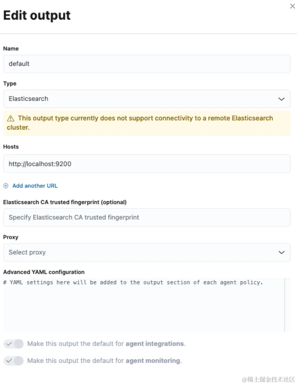Click the chevron arrow in the Proxy field

coord(281,252)
